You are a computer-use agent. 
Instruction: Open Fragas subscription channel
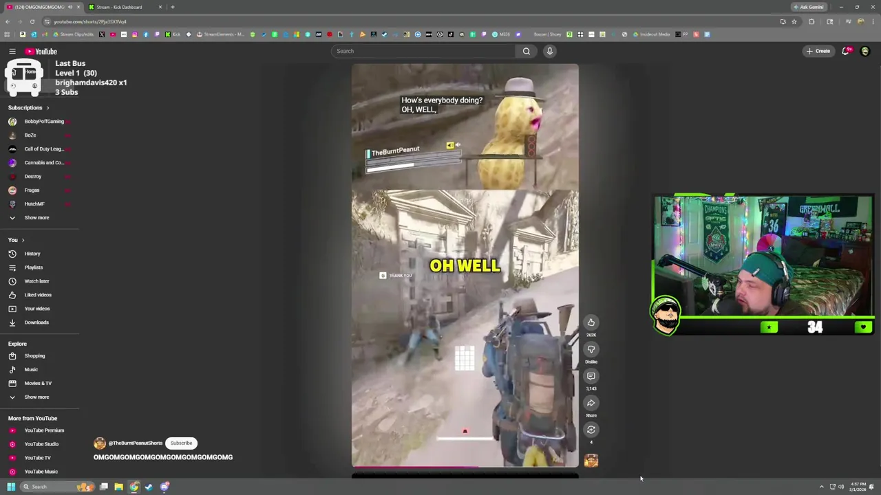(x=32, y=190)
